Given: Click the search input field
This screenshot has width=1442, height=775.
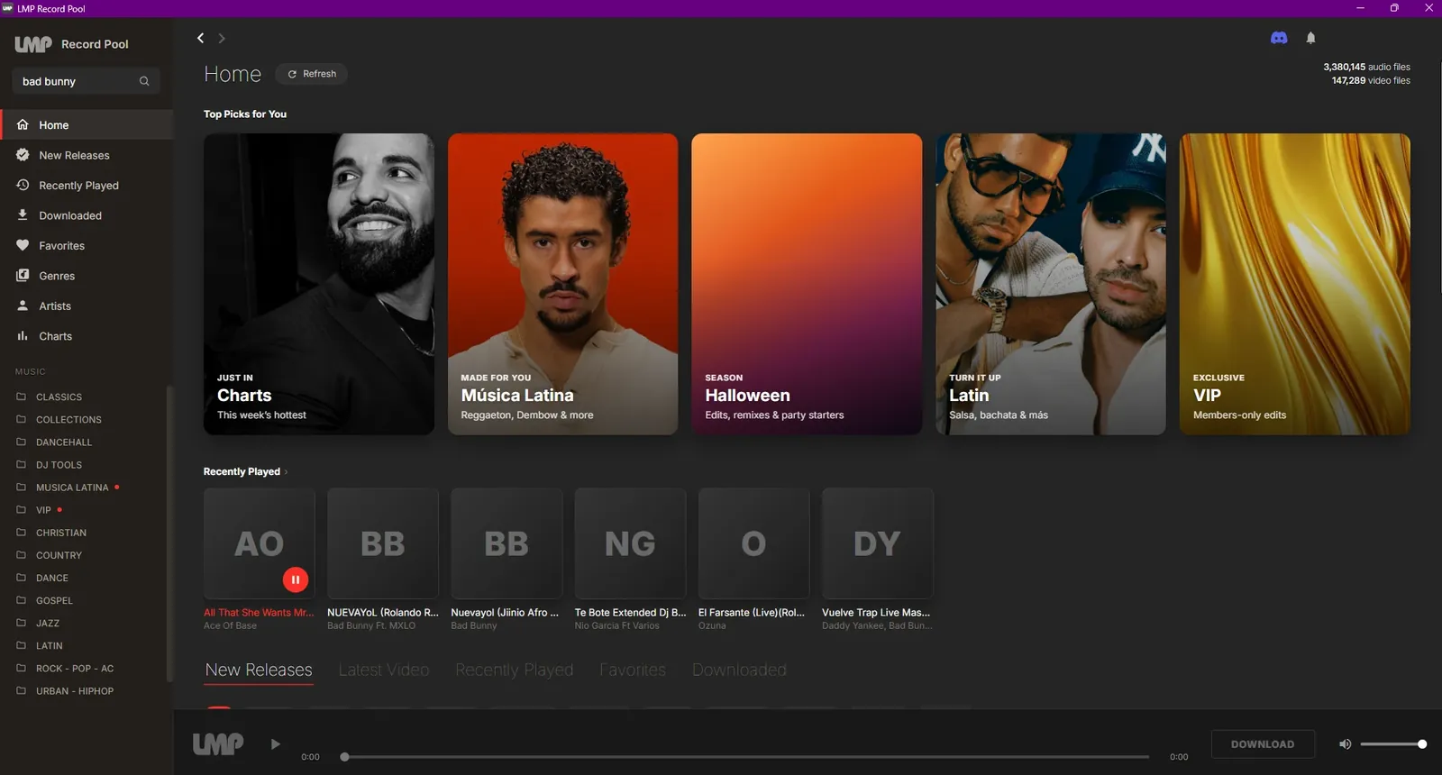Looking at the screenshot, I should [x=87, y=81].
